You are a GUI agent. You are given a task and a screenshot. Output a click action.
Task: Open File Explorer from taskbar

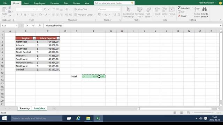(88, 118)
